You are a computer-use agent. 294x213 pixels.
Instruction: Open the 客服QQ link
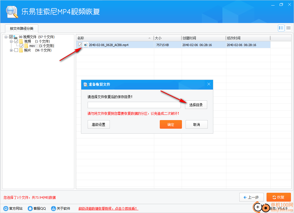pyautogui.click(x=40, y=209)
